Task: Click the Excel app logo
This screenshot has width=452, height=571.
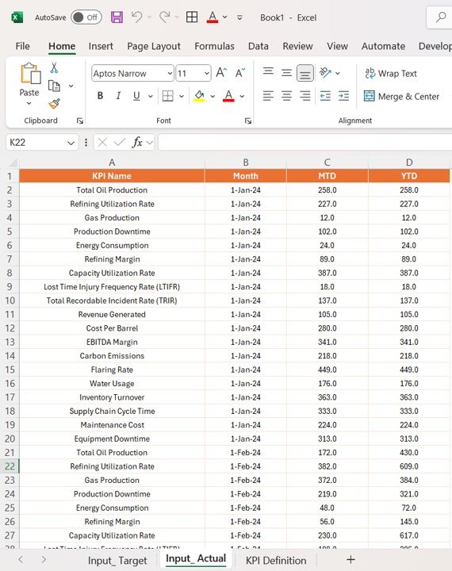Action: pyautogui.click(x=17, y=17)
